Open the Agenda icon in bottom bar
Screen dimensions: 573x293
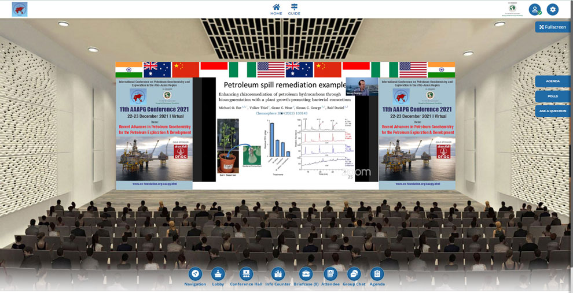[x=377, y=277]
